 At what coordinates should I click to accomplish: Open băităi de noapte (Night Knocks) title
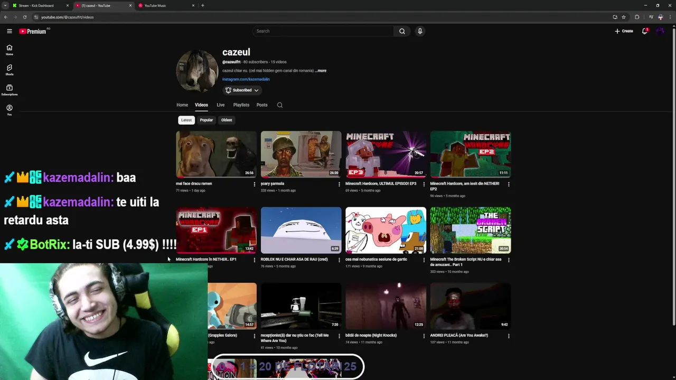coord(371,336)
